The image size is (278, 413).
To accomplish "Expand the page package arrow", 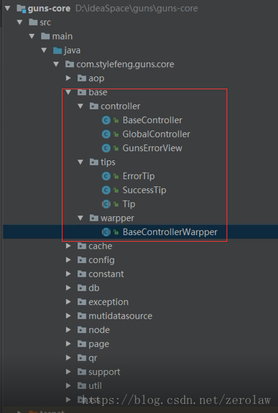I will tap(68, 343).
